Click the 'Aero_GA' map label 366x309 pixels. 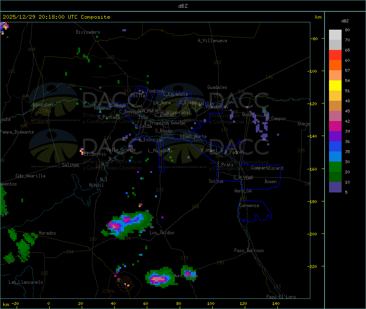pos(243,191)
